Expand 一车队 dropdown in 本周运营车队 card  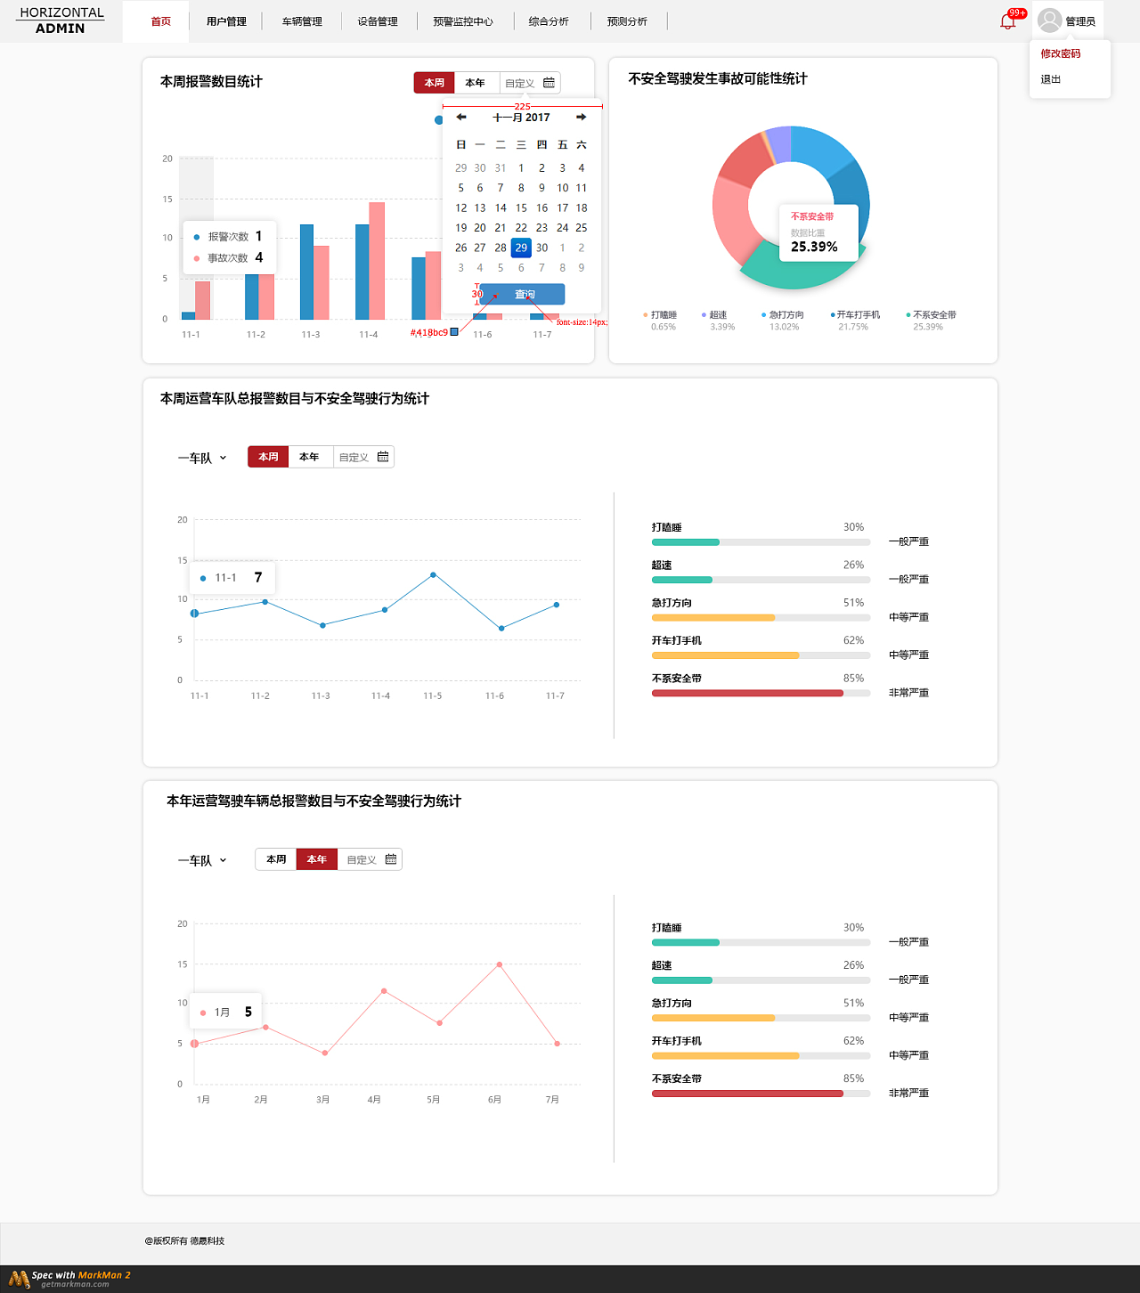pyautogui.click(x=202, y=458)
